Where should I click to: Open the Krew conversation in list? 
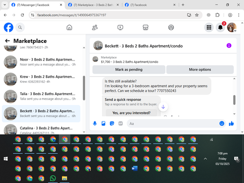click(x=41, y=79)
